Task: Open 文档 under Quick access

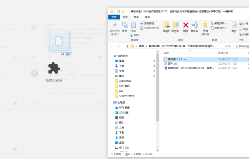Action: [122, 71]
